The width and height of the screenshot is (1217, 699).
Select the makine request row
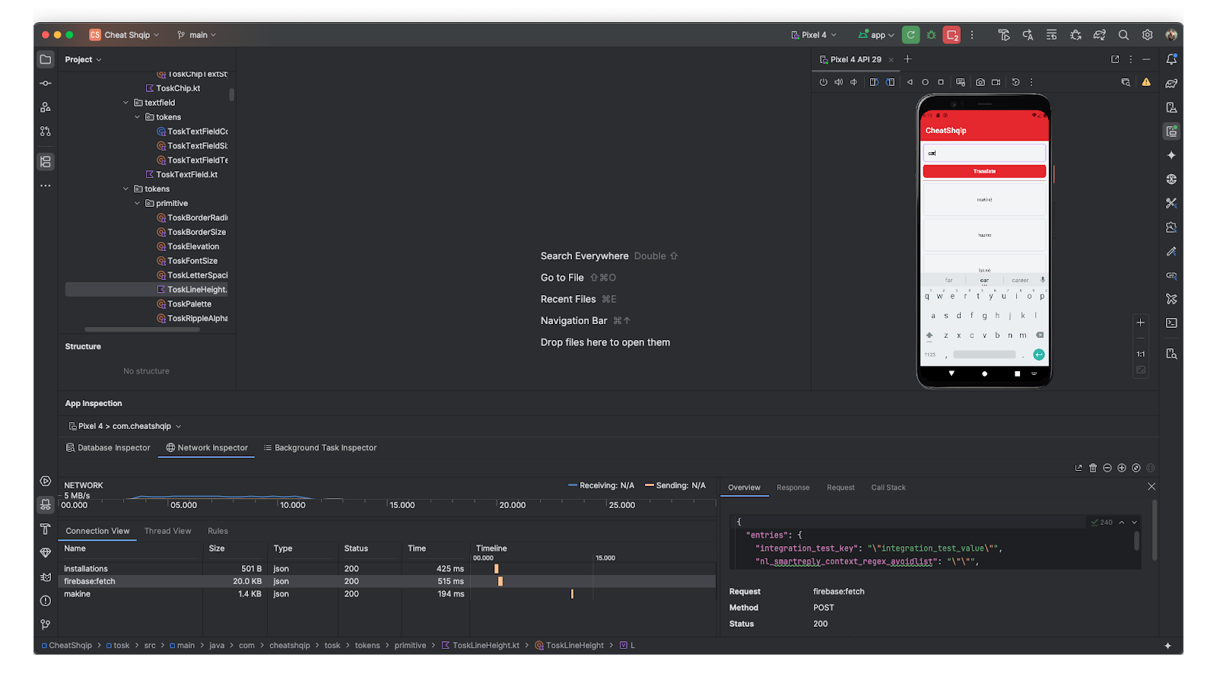[x=77, y=594]
